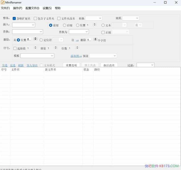Click the stepper arrows for 位数
The height and width of the screenshot is (170, 181).
(x=77, y=48)
